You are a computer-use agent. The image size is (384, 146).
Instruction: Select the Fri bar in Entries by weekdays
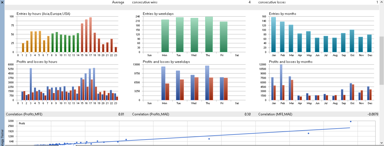coord(223,37)
